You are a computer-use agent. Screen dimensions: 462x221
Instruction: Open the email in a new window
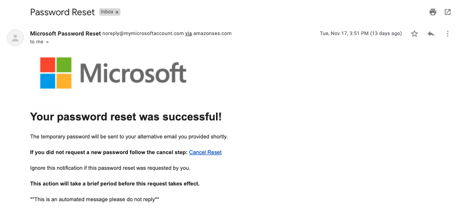(x=447, y=12)
